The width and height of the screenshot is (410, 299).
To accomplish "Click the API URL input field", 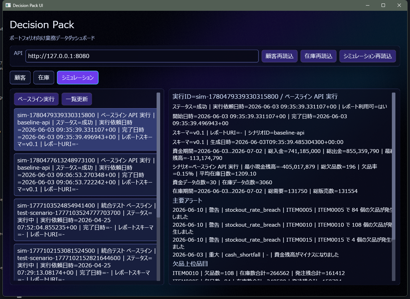I will coord(142,56).
